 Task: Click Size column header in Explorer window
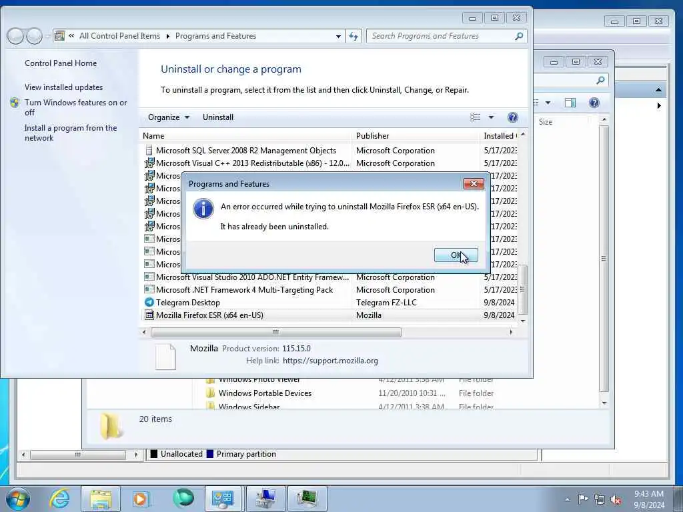546,122
